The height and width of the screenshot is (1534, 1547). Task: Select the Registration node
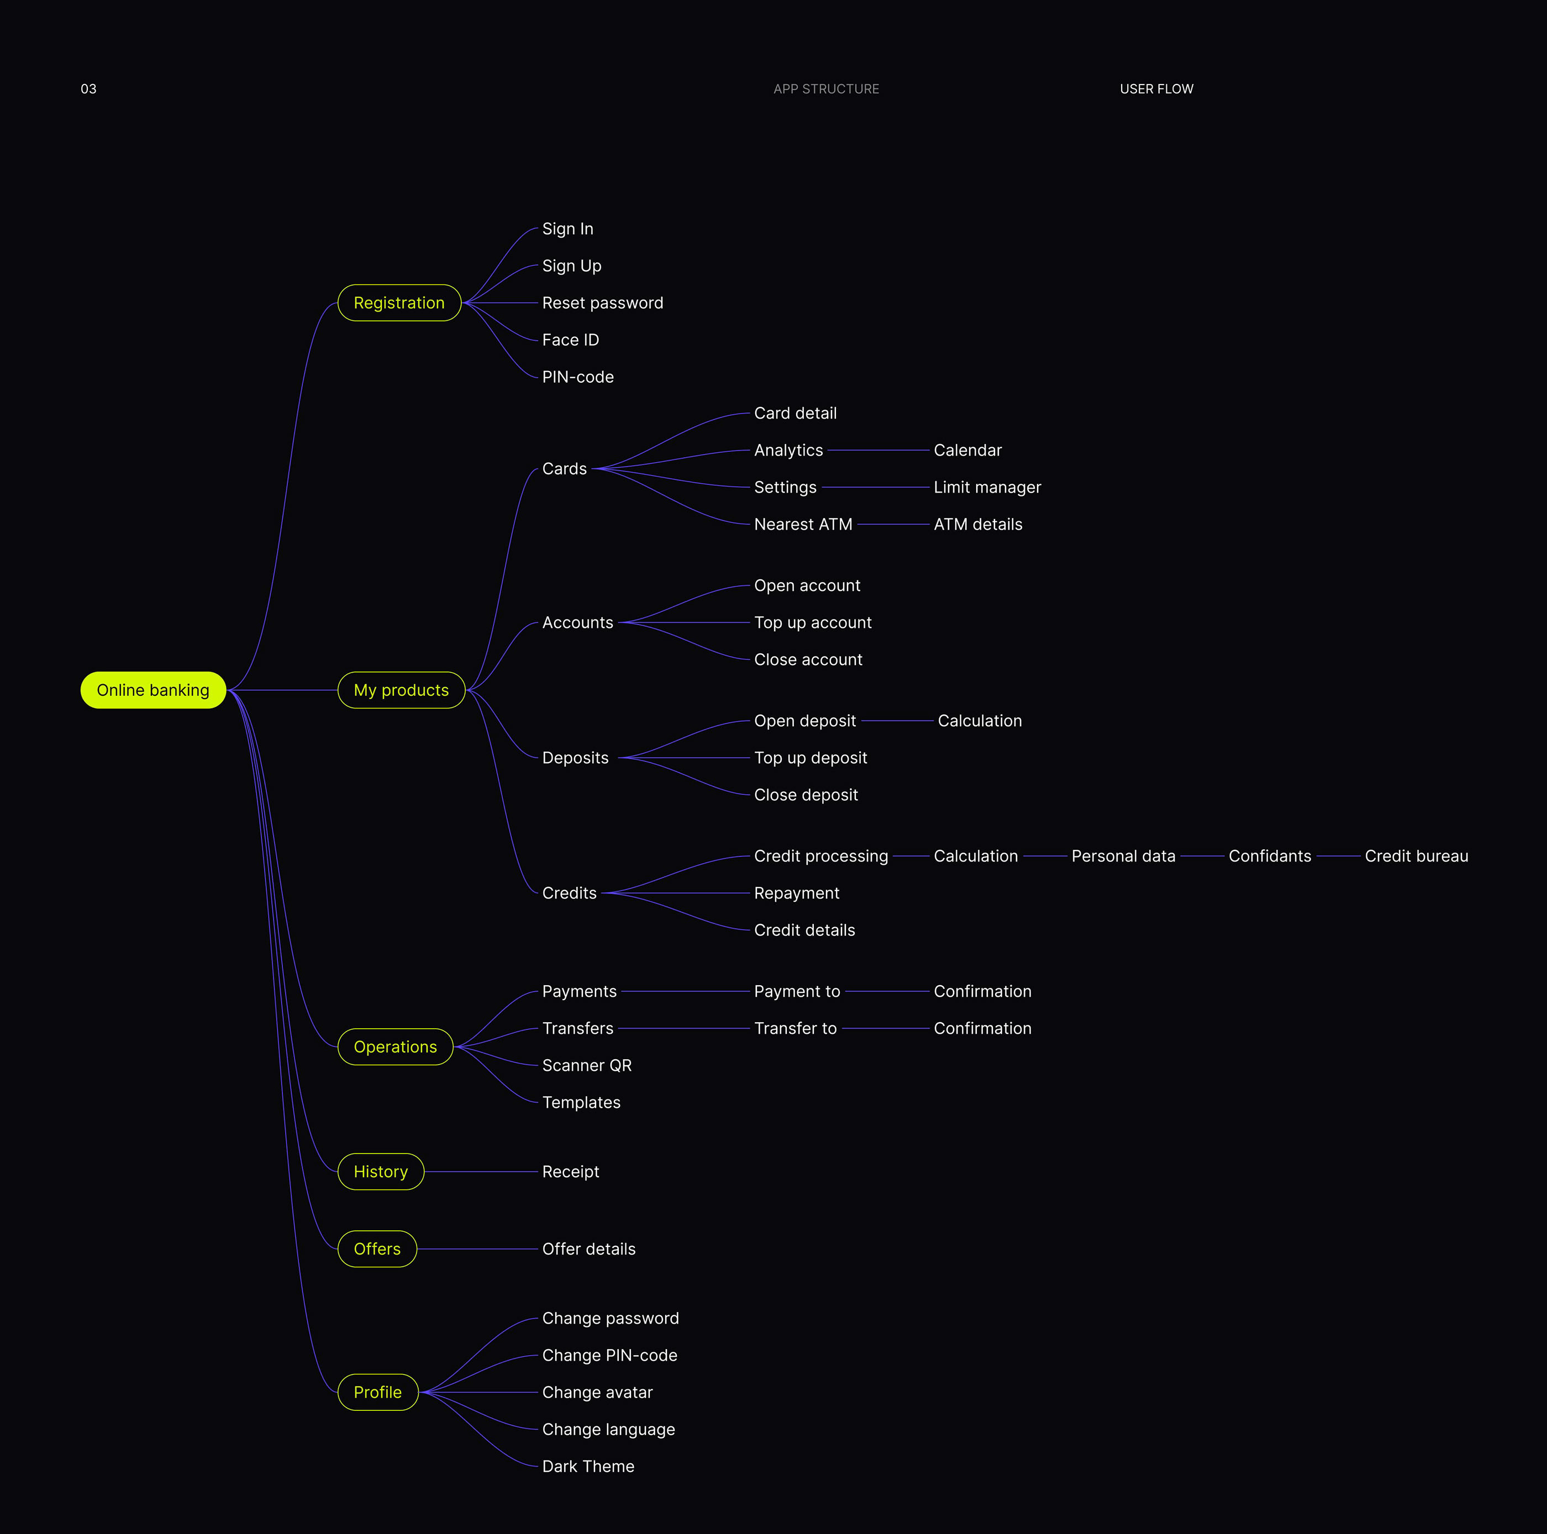[x=399, y=303]
